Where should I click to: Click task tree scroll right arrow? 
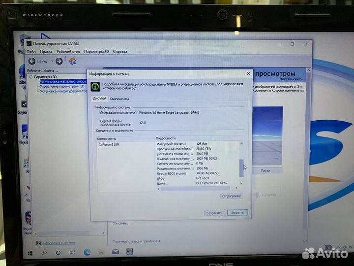pos(103,233)
